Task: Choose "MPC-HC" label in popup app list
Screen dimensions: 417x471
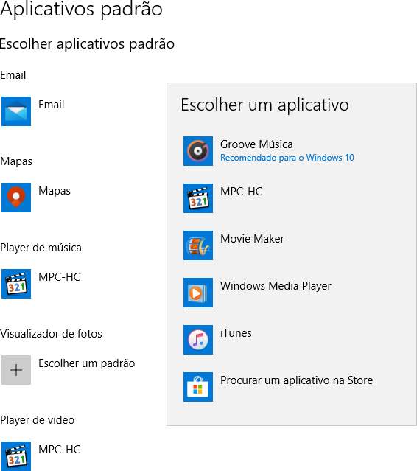Action: pos(242,192)
